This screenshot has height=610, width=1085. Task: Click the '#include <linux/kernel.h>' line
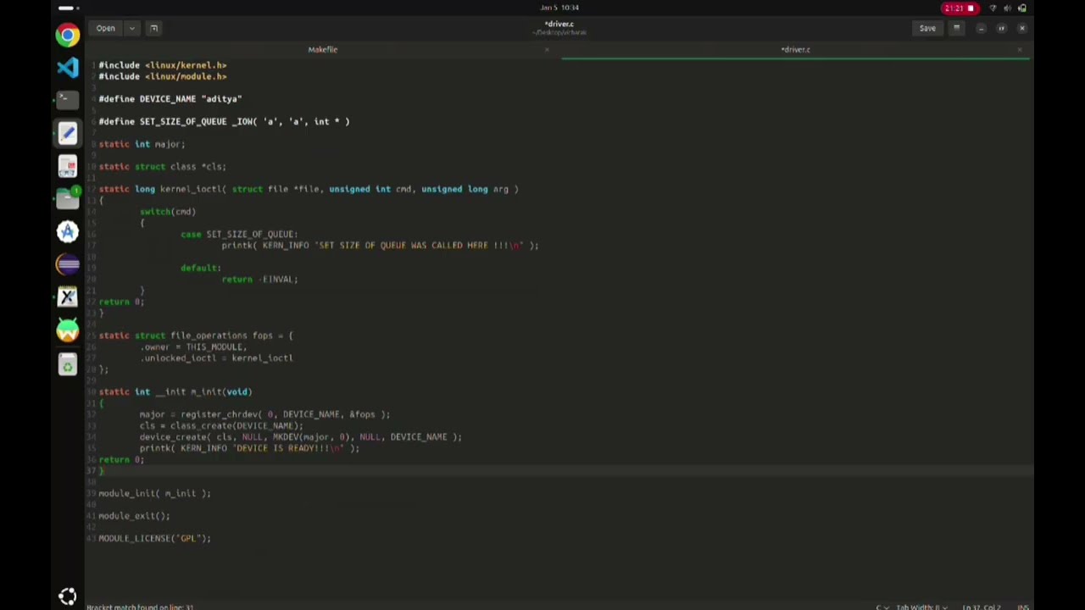(x=163, y=65)
